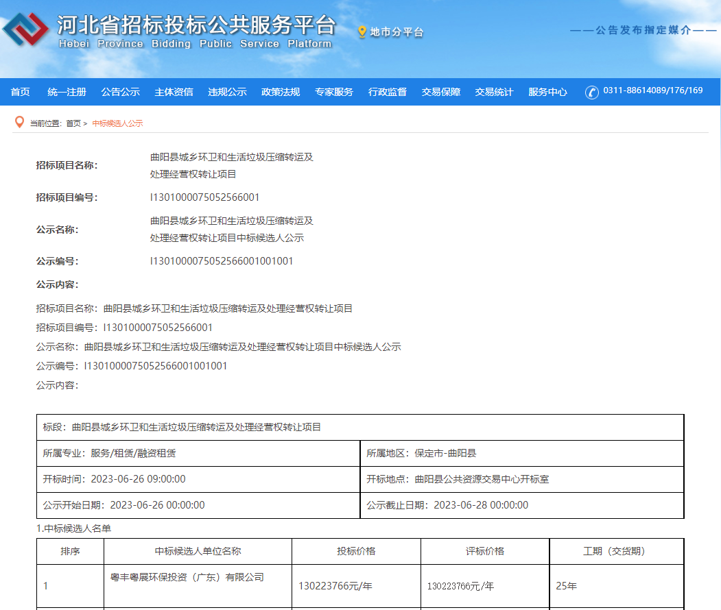Screen dimensions: 721x610
Task: Open the 首页 menu item
Action: coord(21,92)
